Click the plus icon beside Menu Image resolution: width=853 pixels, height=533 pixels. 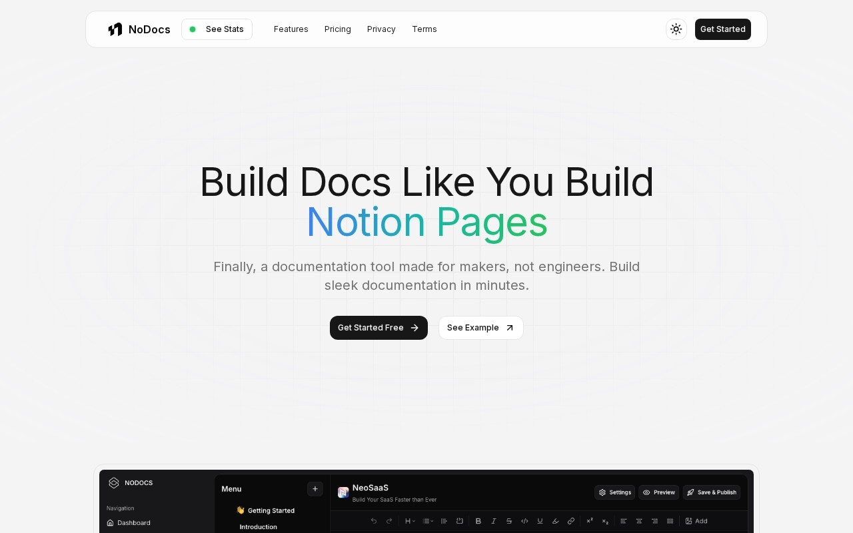pos(315,489)
